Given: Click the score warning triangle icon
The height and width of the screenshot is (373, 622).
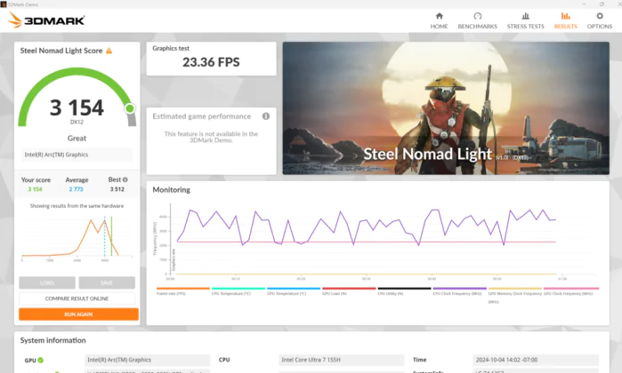Looking at the screenshot, I should click(109, 51).
